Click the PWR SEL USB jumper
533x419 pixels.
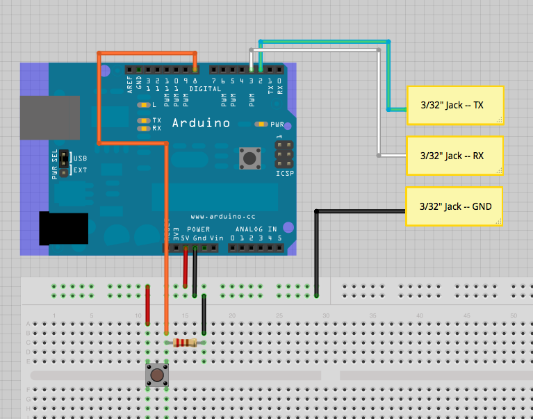tap(63, 158)
